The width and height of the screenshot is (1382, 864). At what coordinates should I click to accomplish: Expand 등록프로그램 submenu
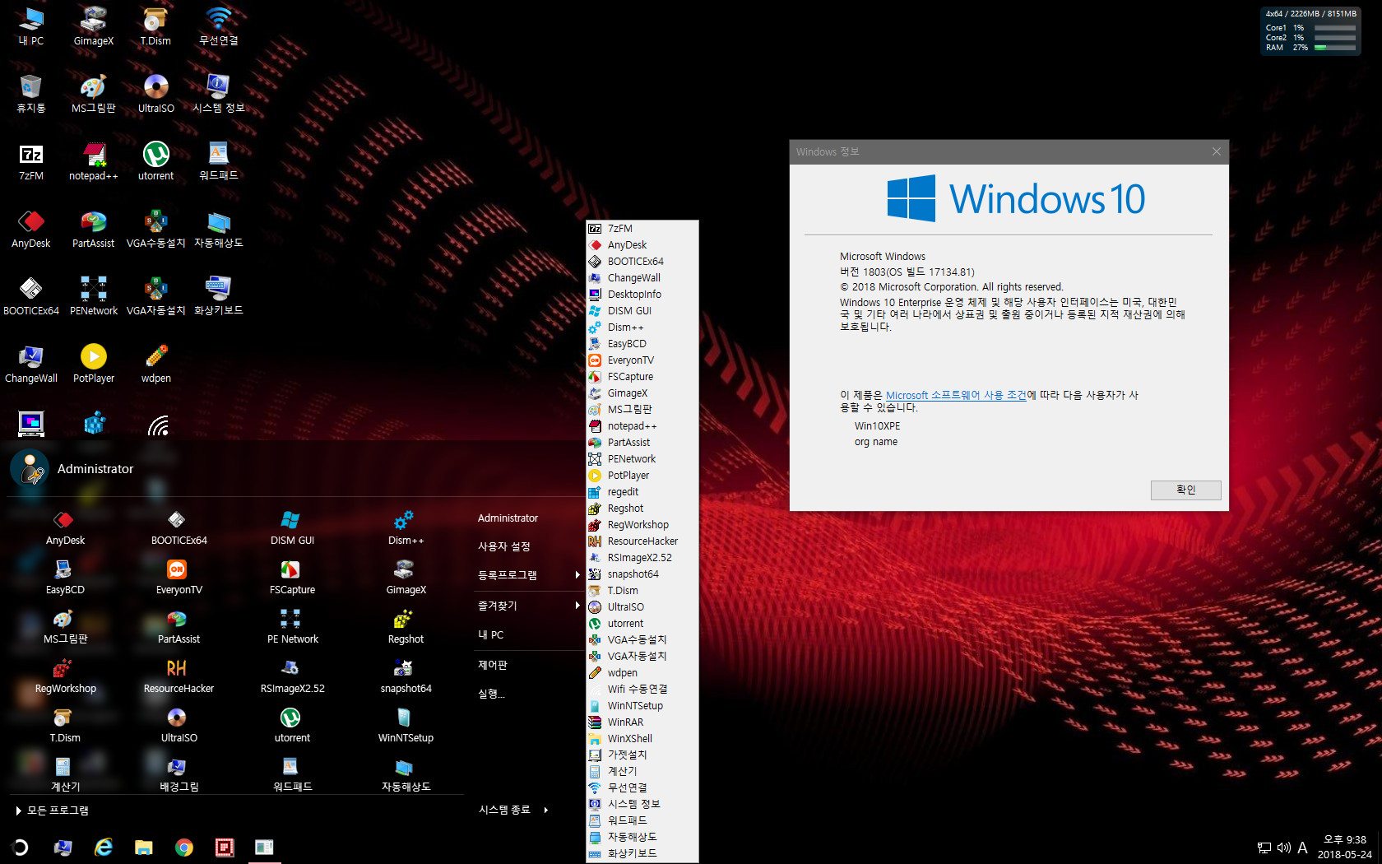point(529,574)
